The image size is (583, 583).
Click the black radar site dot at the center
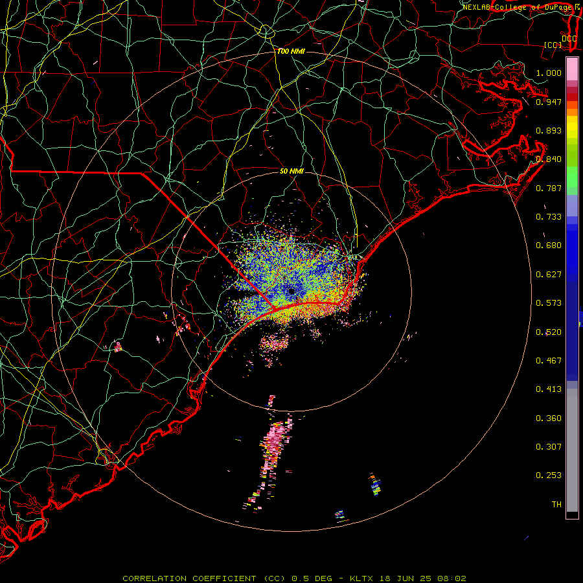[x=291, y=291]
